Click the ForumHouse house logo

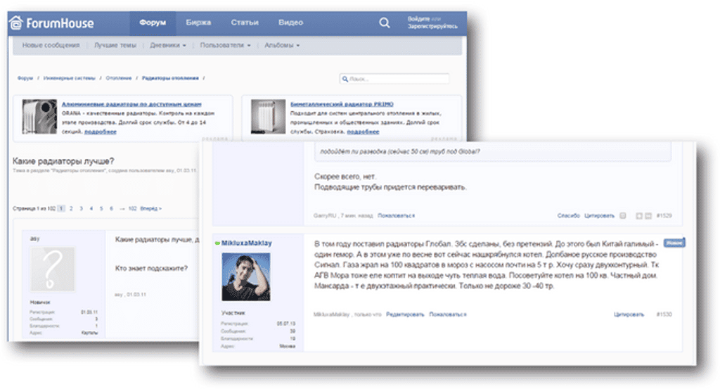point(16,23)
